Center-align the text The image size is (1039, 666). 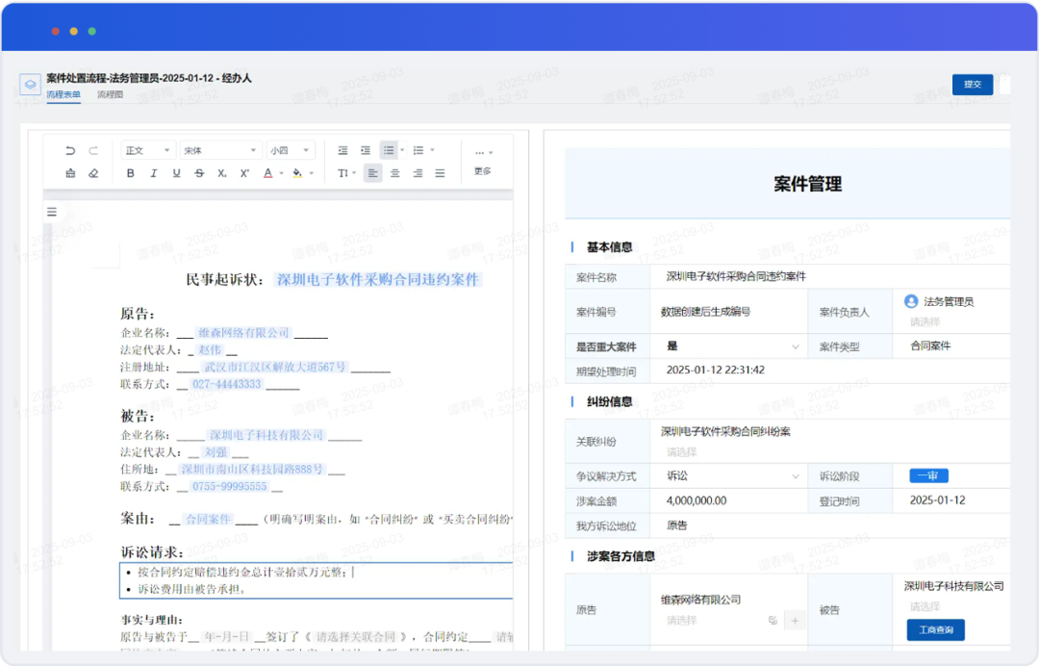click(x=395, y=173)
